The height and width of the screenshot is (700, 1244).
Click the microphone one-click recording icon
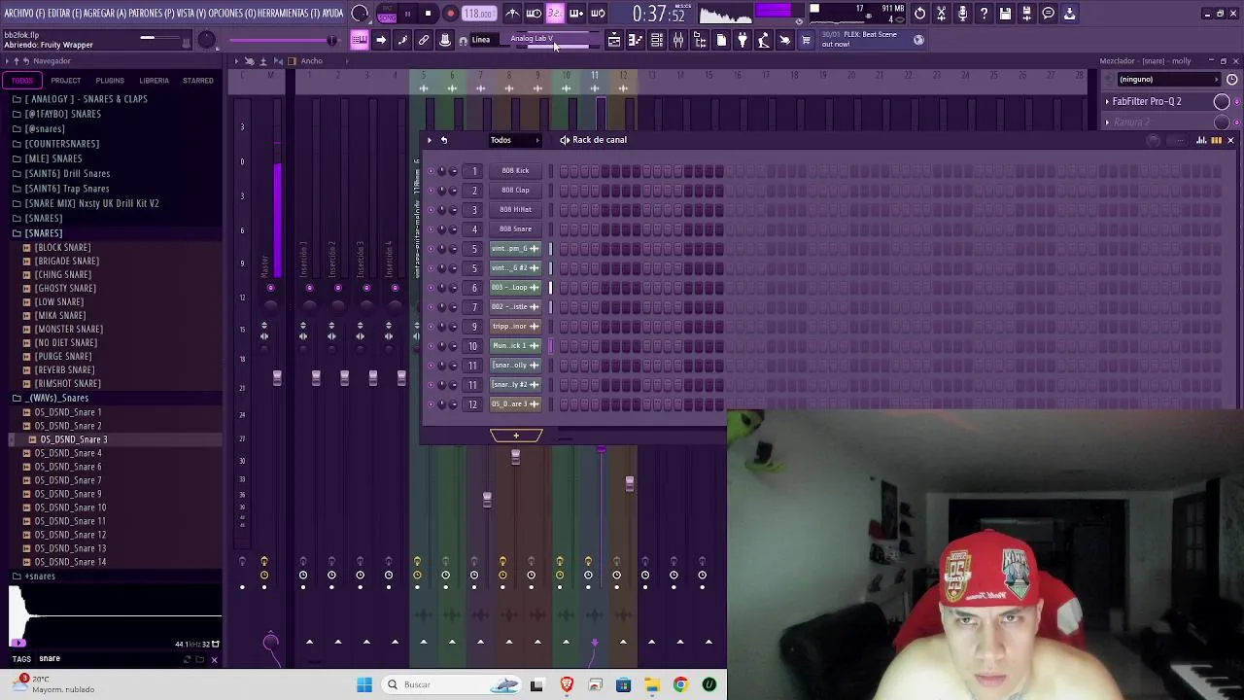point(962,14)
